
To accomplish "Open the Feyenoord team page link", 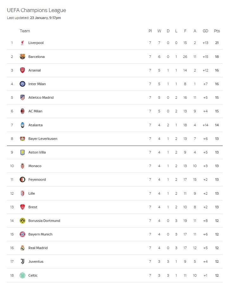I will (x=37, y=179).
